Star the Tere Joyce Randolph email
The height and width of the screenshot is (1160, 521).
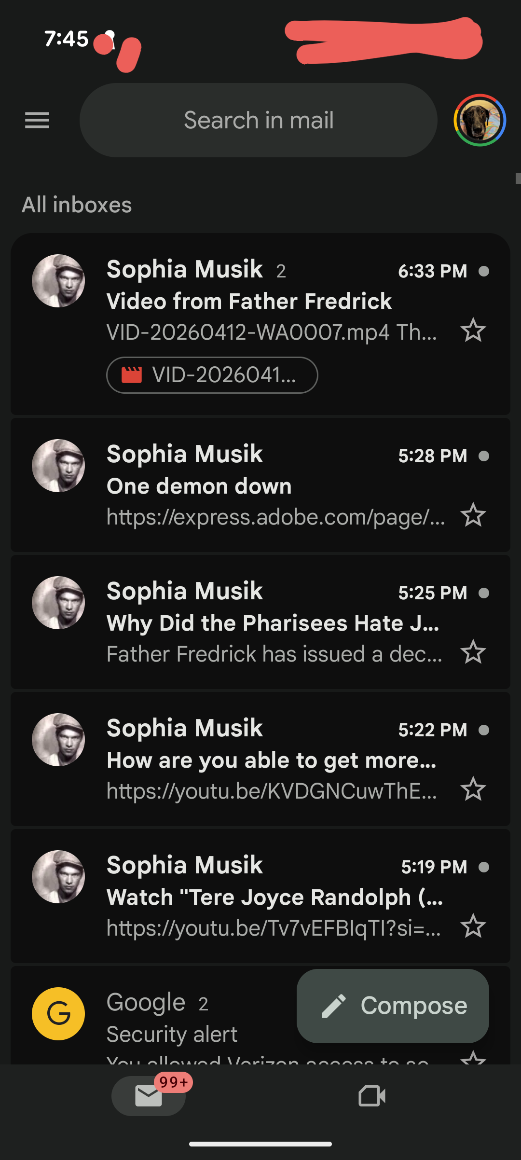coord(473,926)
